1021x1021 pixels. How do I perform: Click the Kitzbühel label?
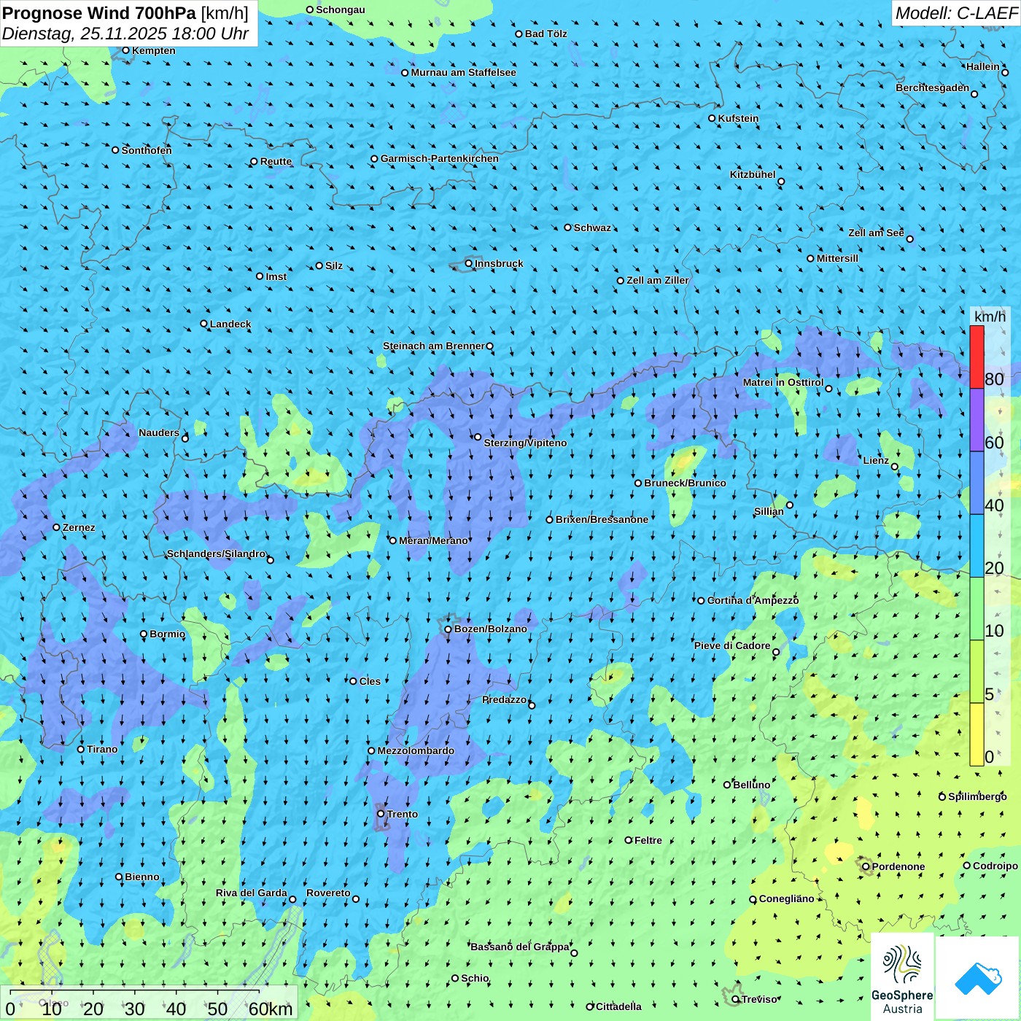pos(753,174)
